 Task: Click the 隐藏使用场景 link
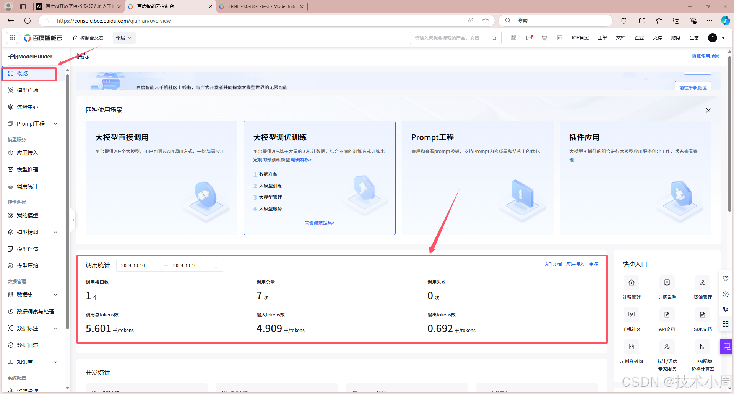point(705,56)
